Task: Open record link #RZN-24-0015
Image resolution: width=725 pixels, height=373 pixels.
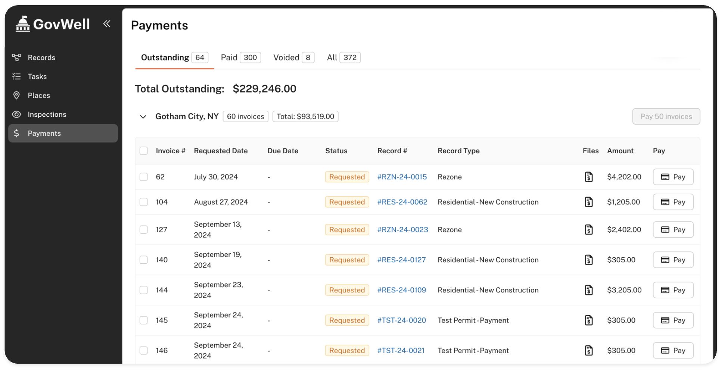Action: click(402, 177)
